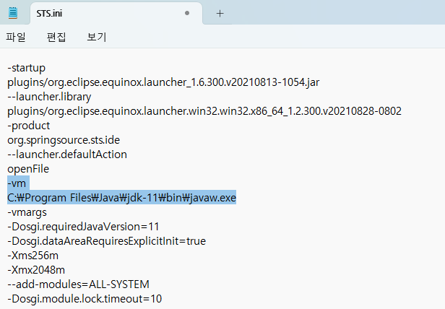The width and height of the screenshot is (445, 309).
Task: Click the "org.springsource.sts.ide" line
Action: 64,140
